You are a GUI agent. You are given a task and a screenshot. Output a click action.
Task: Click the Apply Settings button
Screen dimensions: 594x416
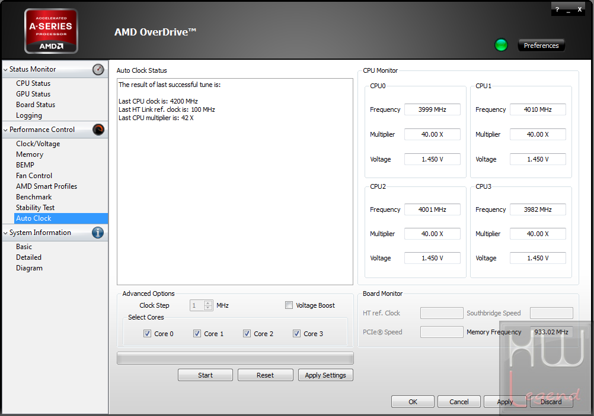(325, 375)
